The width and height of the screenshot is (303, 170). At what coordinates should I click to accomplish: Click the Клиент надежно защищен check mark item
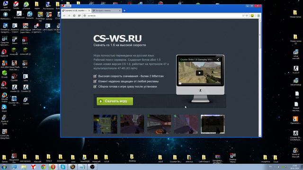coord(126,81)
